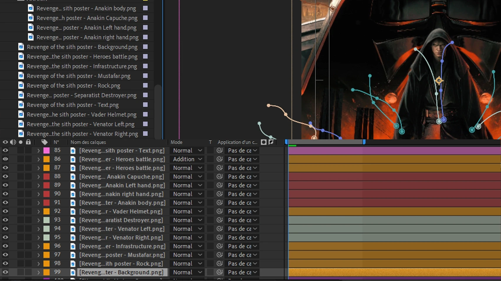This screenshot has height=281, width=501.
Task: Click the layer 92 Vader Helmet duration bar
Action: [x=395, y=211]
